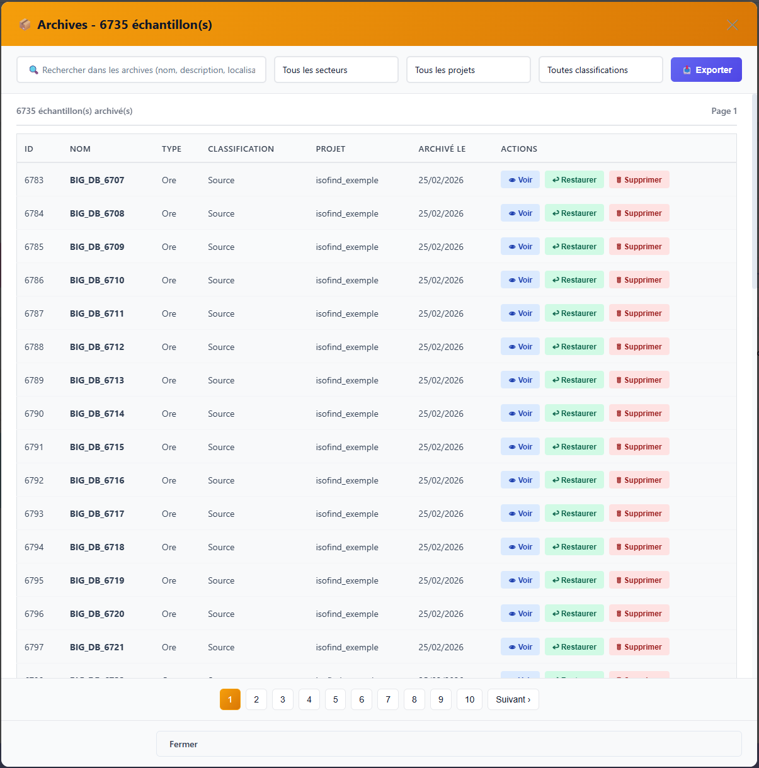Viewport: 759px width, 768px height.
Task: Click the Exporter button
Action: point(705,70)
